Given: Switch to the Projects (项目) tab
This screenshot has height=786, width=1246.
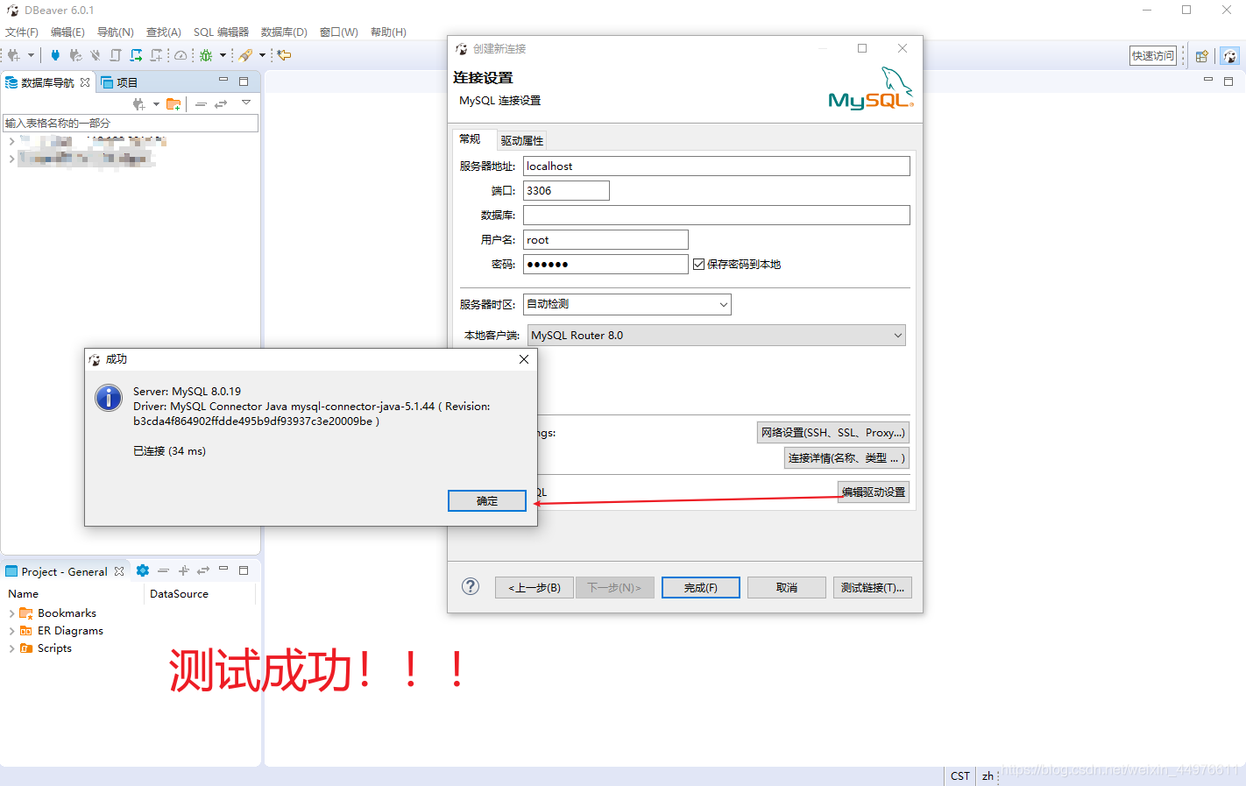Looking at the screenshot, I should pyautogui.click(x=120, y=82).
